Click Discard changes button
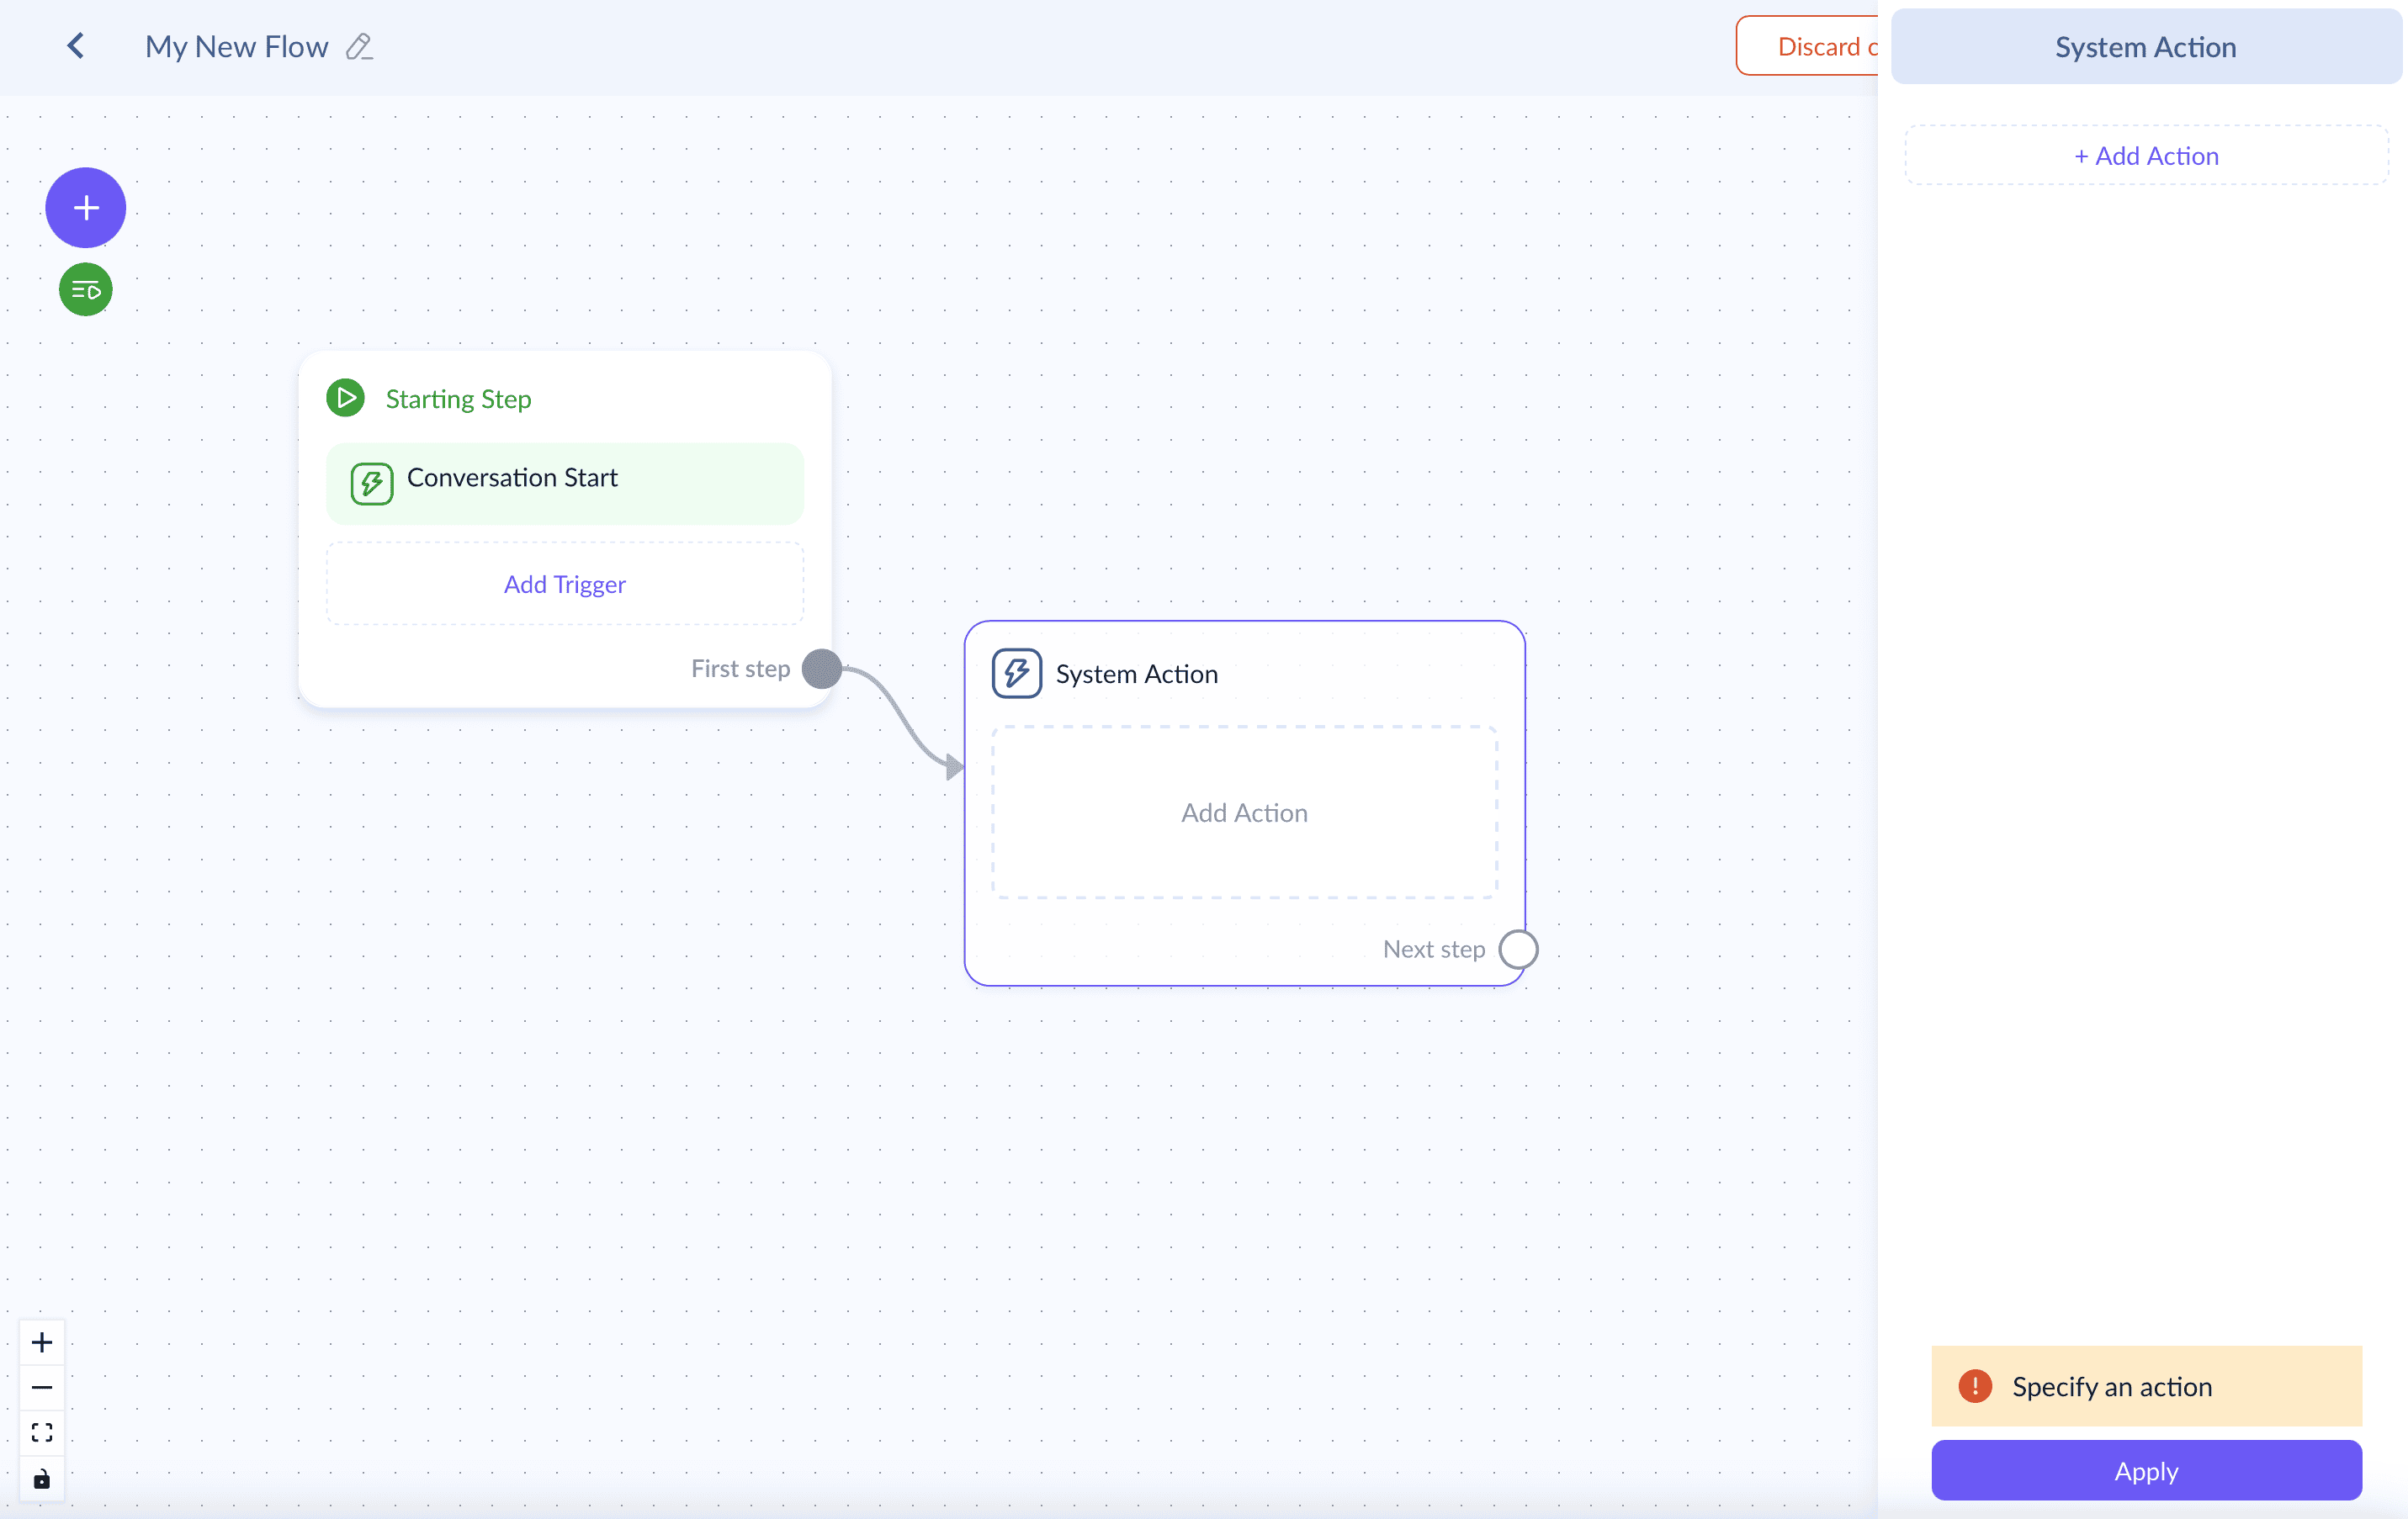Screen dimensions: 2408x1519 [x=1808, y=46]
